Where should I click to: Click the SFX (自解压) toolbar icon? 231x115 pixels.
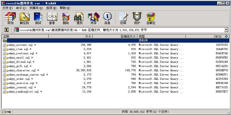click(151, 18)
